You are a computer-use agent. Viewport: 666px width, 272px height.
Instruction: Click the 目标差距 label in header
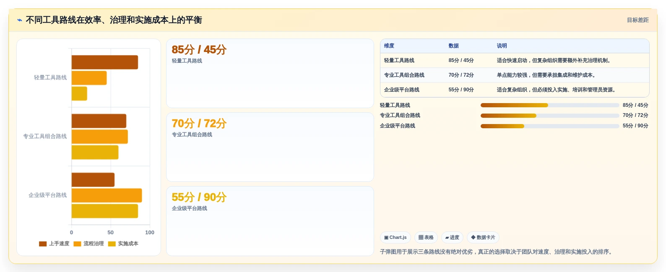coord(637,20)
